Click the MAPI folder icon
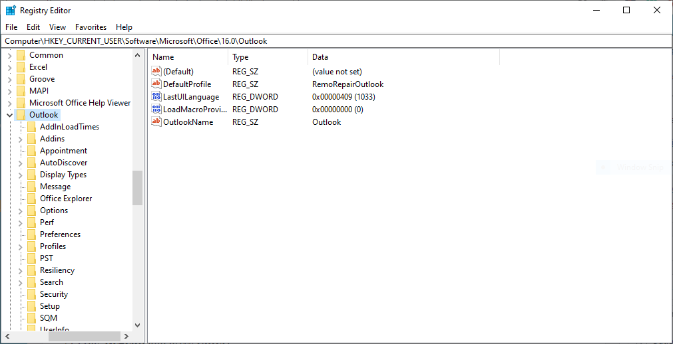The height and width of the screenshot is (344, 673). (x=21, y=91)
